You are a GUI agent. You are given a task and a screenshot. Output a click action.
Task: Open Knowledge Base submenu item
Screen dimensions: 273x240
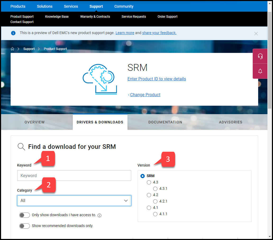(57, 17)
